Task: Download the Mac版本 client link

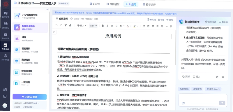Action: point(130,13)
